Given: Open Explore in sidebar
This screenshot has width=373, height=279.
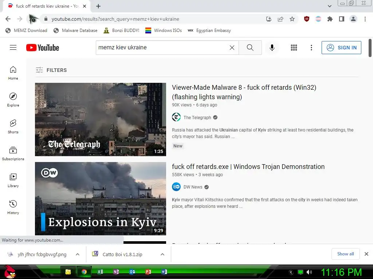Looking at the screenshot, I should coord(13,100).
